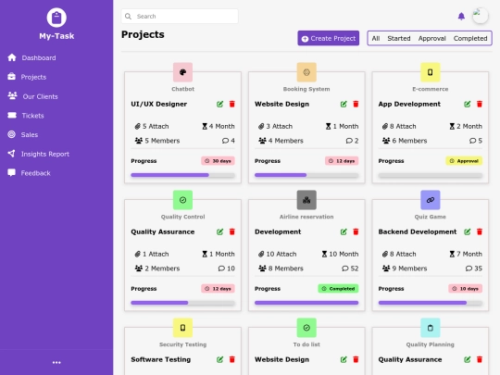Select the All filter tab
Viewport: 500px width, 375px height.
click(376, 38)
